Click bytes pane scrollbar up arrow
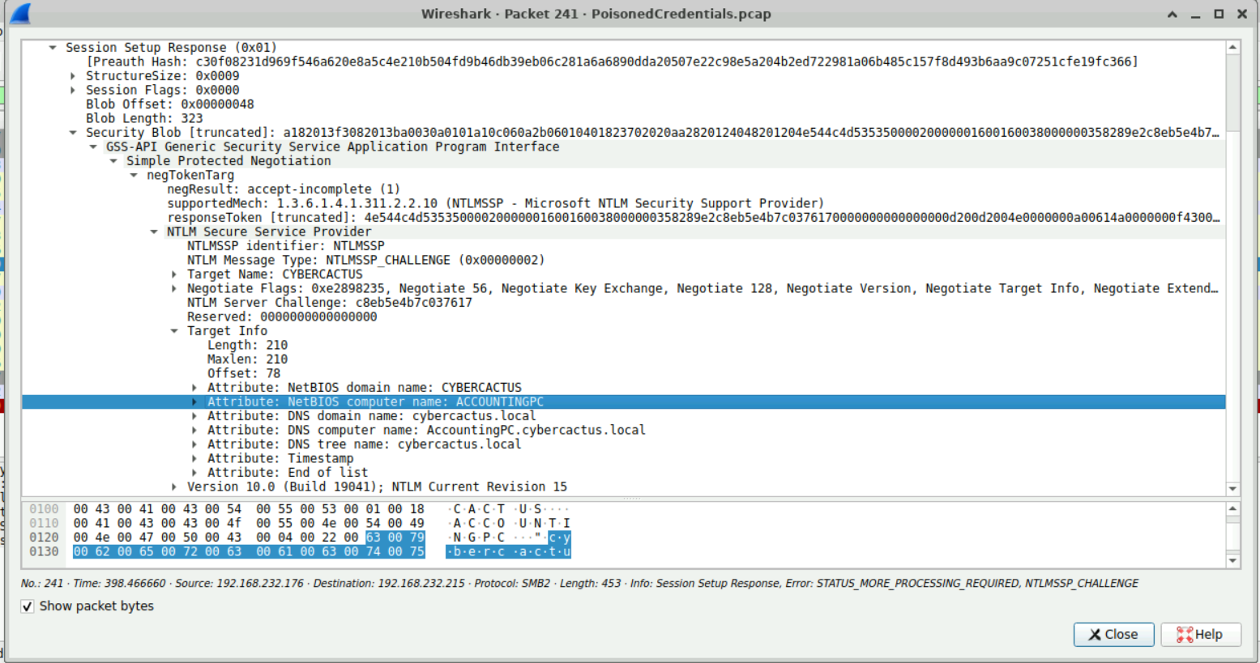The height and width of the screenshot is (663, 1260). click(1232, 509)
